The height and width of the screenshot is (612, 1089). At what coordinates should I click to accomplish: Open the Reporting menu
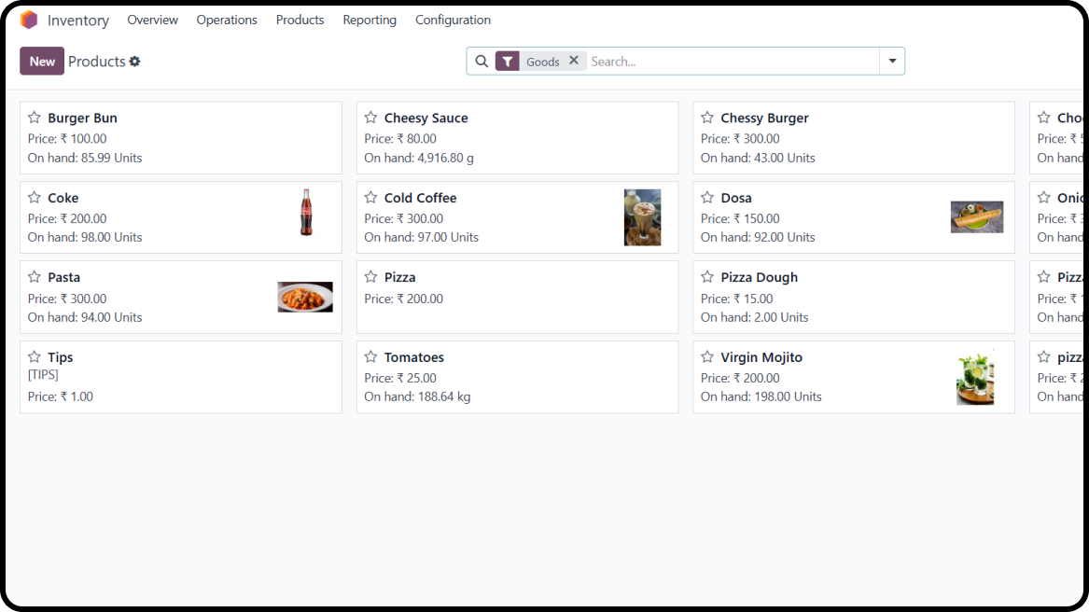[x=370, y=19]
